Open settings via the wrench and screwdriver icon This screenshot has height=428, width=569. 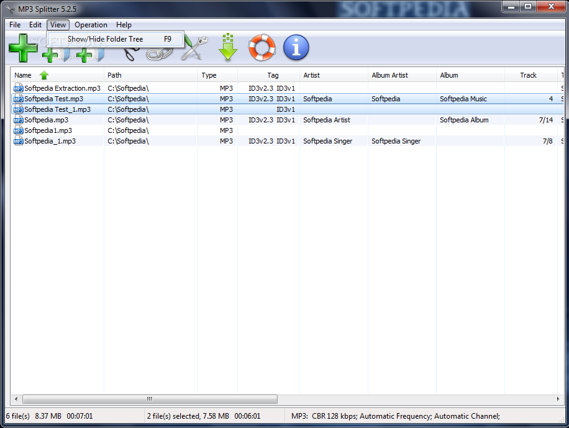click(195, 48)
